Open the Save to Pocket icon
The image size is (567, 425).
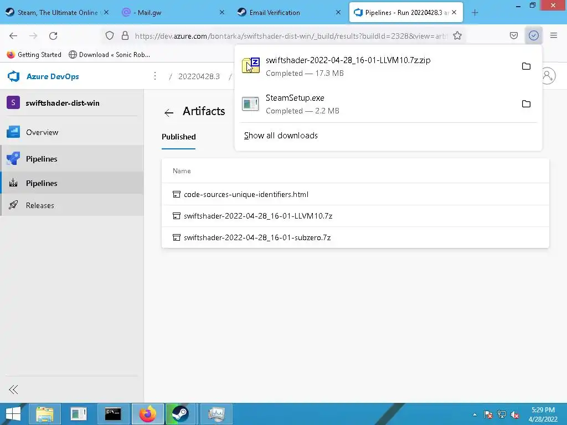click(514, 36)
